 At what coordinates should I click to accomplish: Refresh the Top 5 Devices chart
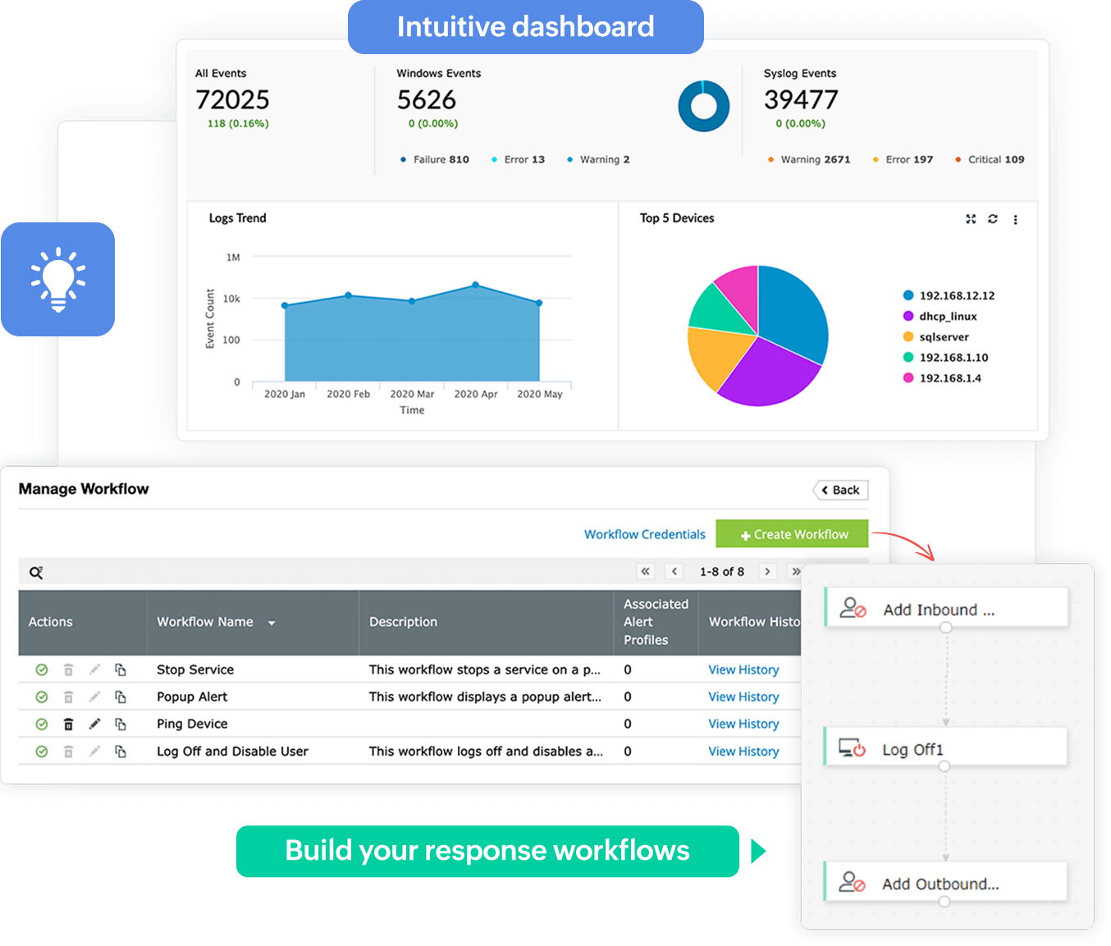point(993,219)
